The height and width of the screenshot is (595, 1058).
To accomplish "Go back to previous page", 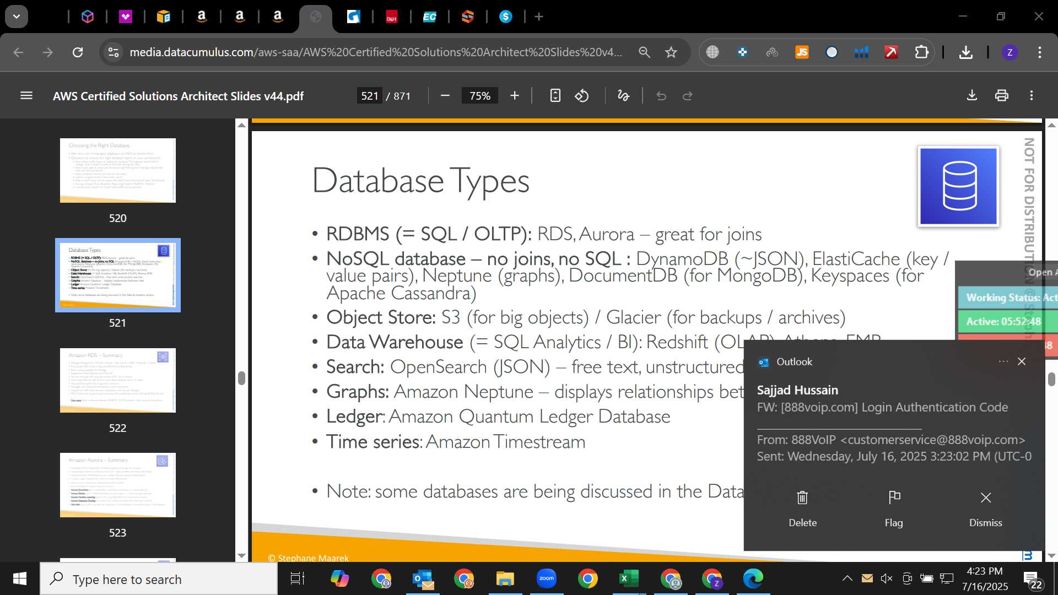I will tap(18, 52).
